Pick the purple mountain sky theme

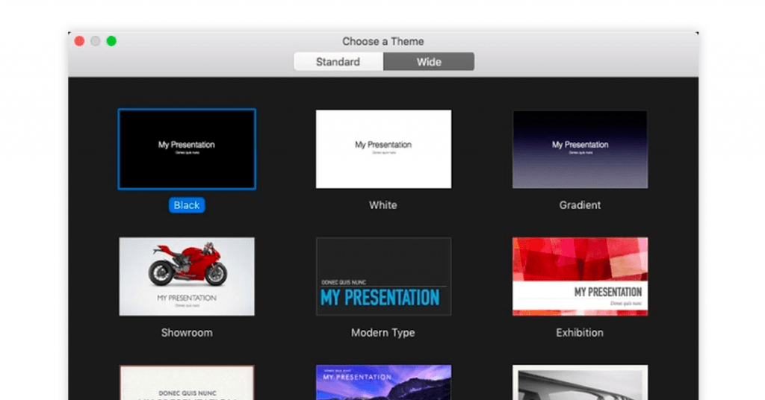coord(383,383)
